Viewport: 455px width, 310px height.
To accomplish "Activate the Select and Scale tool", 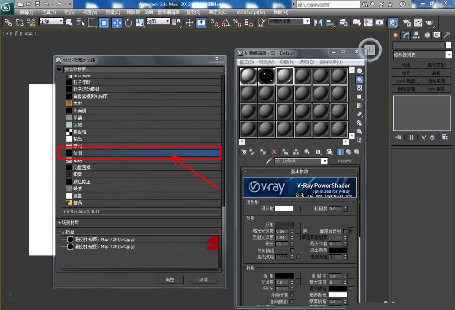I will click(140, 22).
